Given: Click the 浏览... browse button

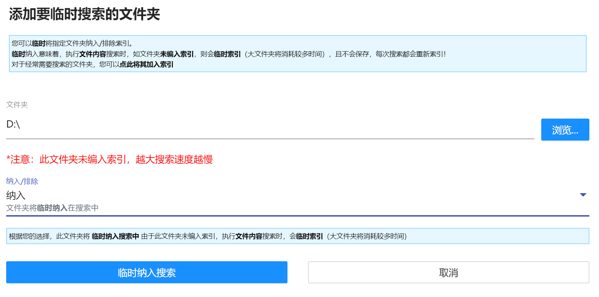Looking at the screenshot, I should pos(565,130).
